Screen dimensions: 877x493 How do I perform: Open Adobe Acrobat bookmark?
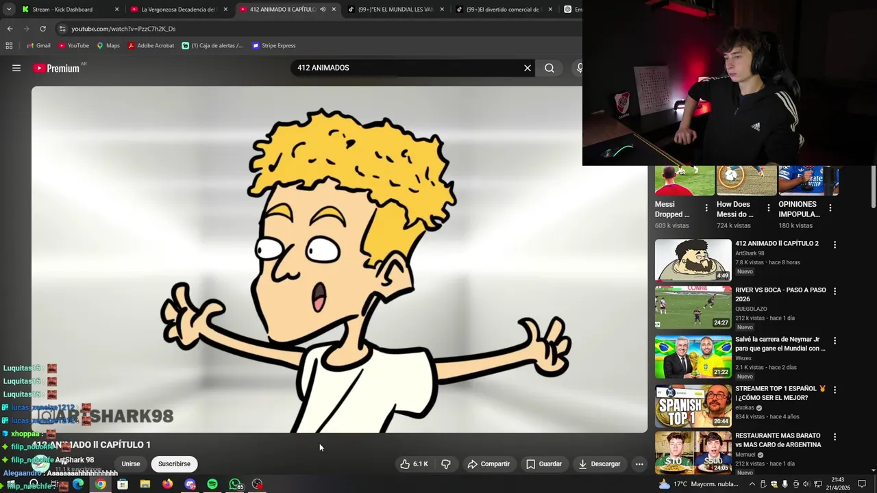pos(151,46)
